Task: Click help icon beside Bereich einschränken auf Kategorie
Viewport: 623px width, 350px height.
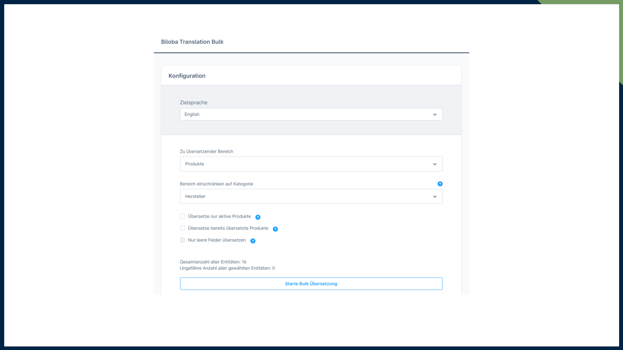Action: point(440,184)
